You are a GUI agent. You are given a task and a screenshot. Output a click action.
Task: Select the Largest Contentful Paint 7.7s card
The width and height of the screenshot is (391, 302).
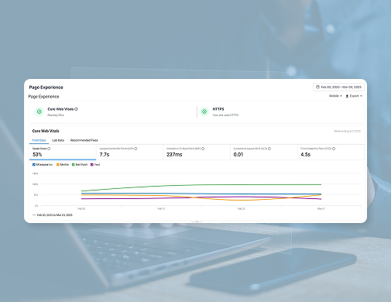pos(130,152)
